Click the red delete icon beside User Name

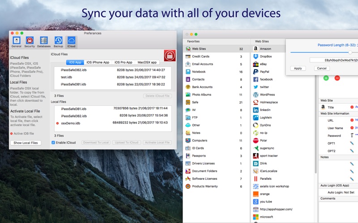(x=352, y=128)
